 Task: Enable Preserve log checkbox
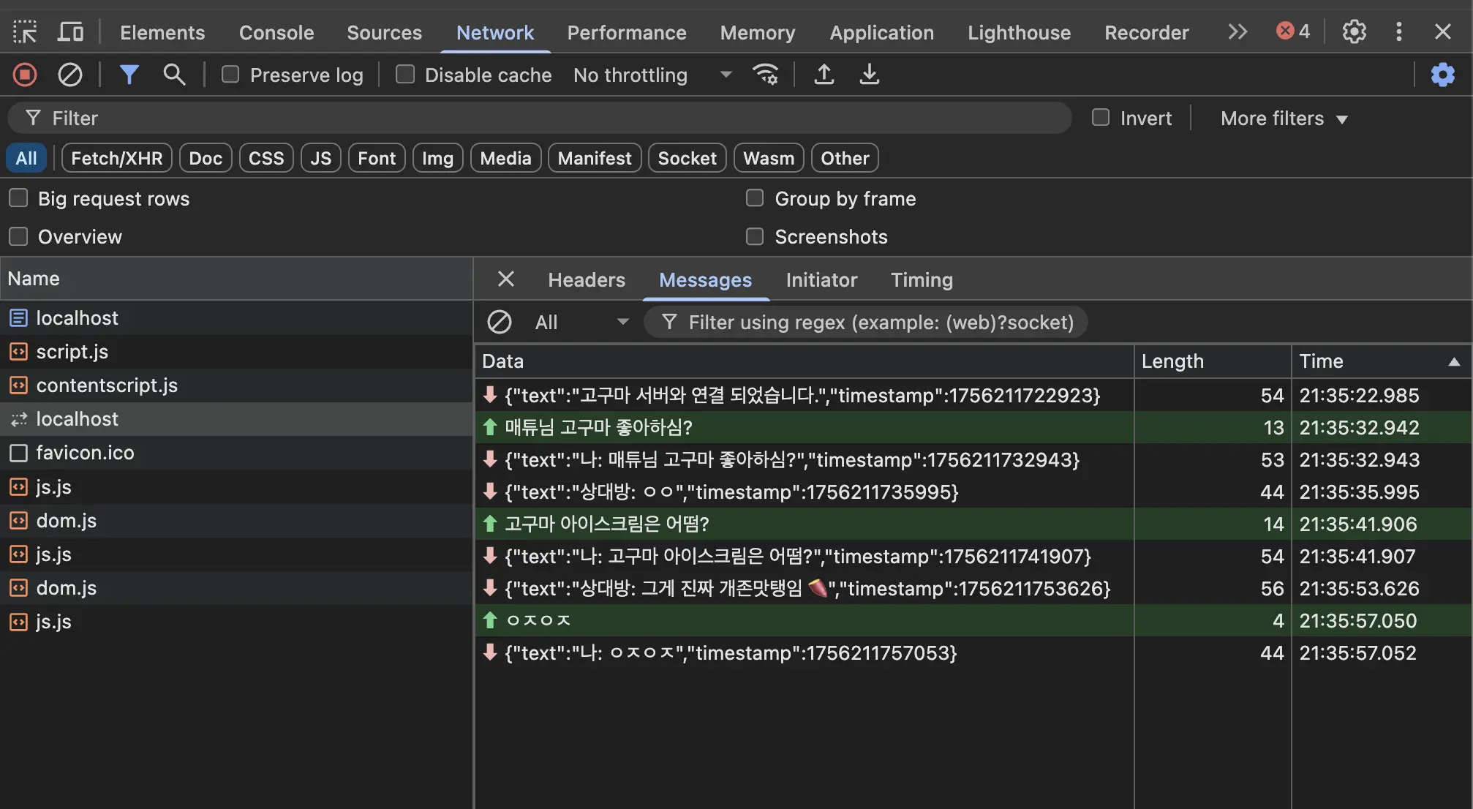click(230, 75)
